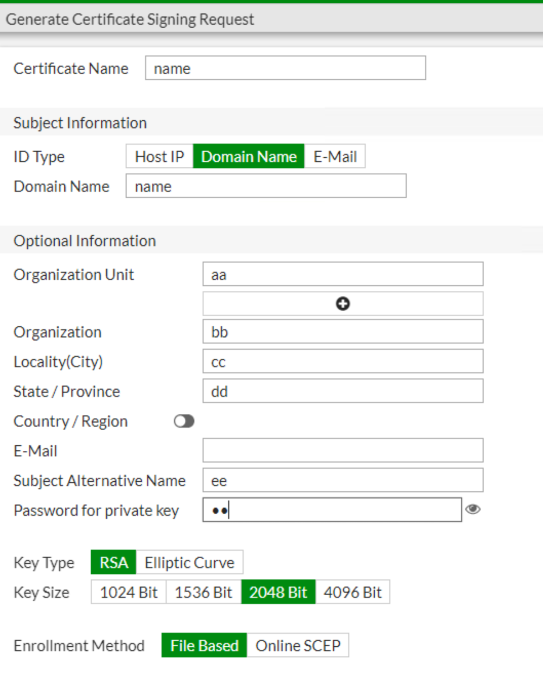Viewport: 543px width, 680px height.
Task: Select RSA key type
Action: 113,562
